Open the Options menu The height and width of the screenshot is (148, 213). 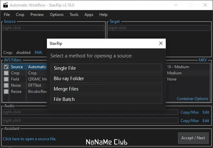pos(57,15)
